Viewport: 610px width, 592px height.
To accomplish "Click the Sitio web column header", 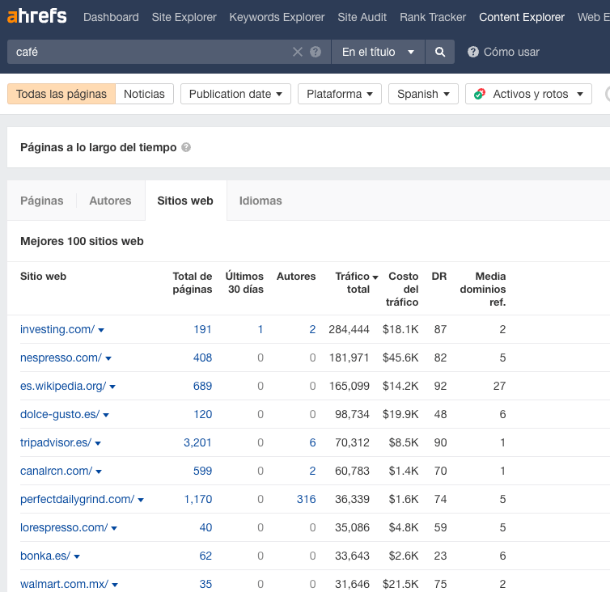I will tap(43, 276).
